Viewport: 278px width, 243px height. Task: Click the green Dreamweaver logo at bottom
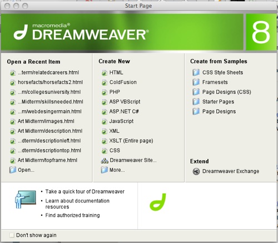click(158, 202)
